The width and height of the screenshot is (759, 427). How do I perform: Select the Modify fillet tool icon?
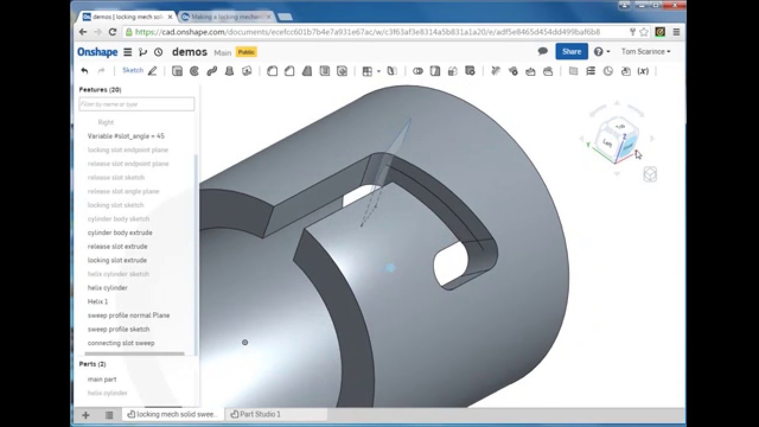point(496,71)
